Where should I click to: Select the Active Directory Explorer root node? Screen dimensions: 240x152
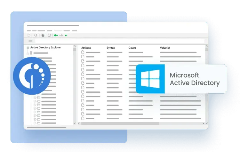45,47
